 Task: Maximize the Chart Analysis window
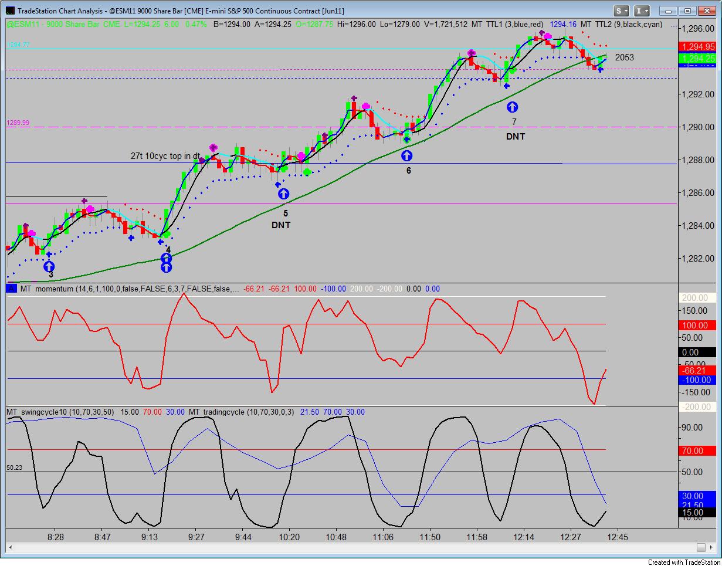(x=688, y=11)
